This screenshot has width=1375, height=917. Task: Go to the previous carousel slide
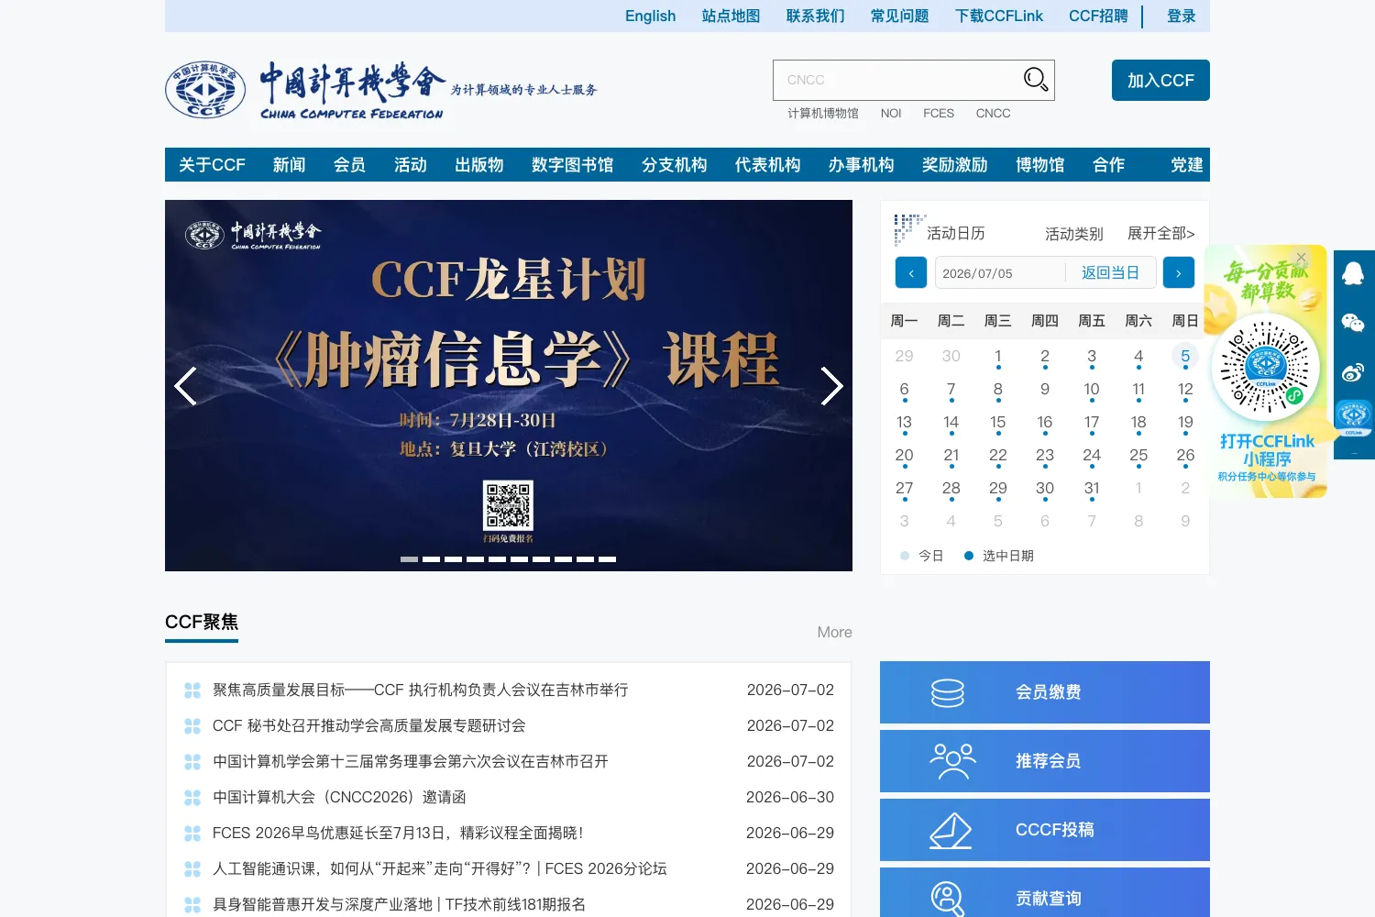(185, 386)
